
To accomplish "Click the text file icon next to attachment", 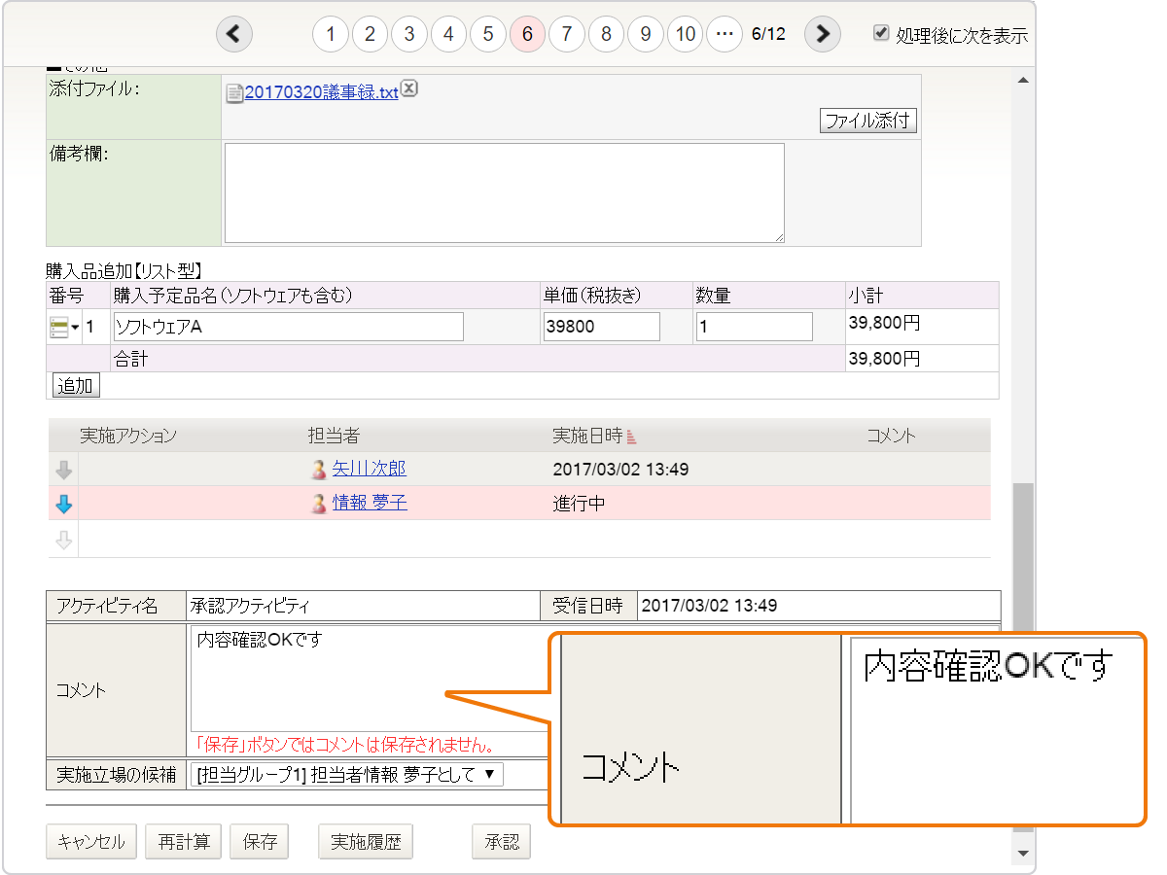I will tap(234, 93).
